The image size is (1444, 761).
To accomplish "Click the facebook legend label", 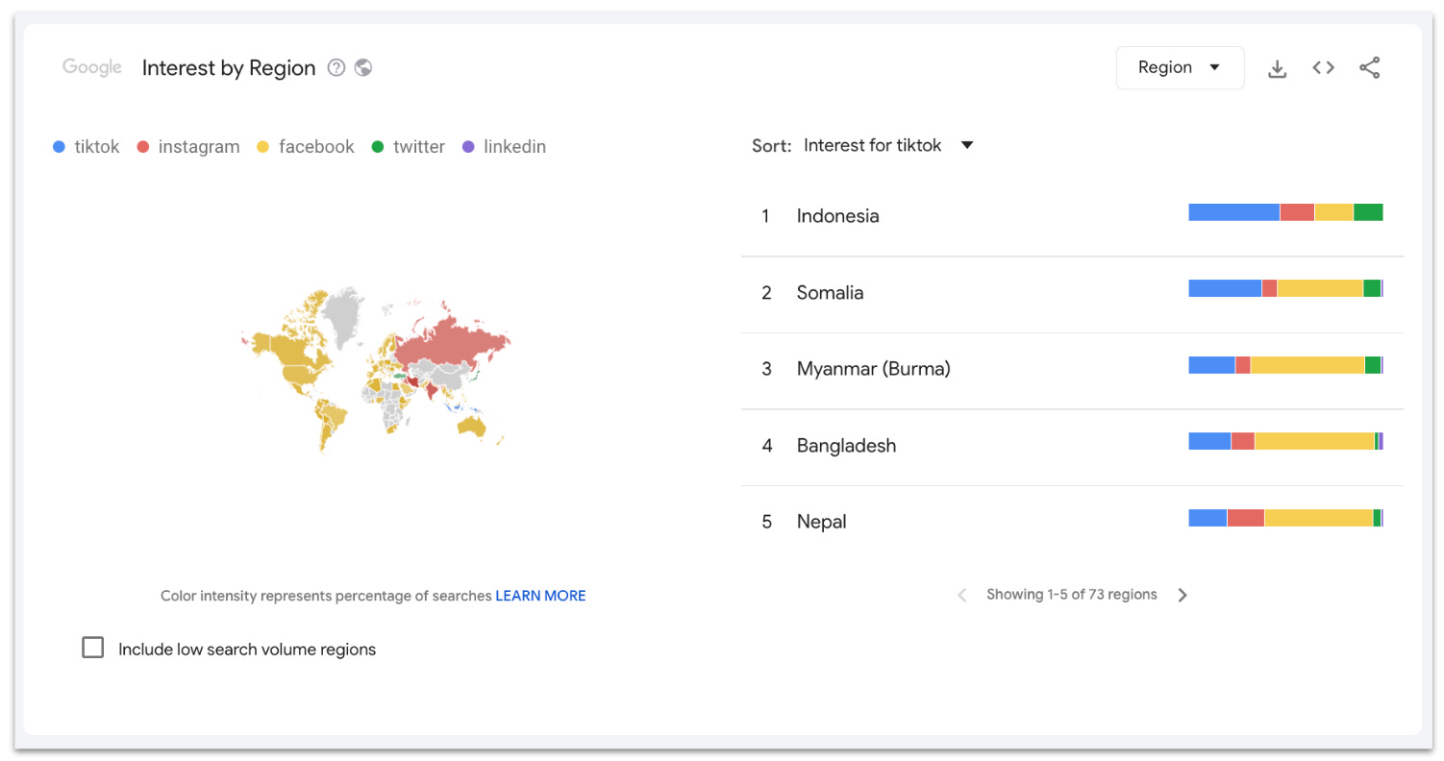I will point(316,147).
